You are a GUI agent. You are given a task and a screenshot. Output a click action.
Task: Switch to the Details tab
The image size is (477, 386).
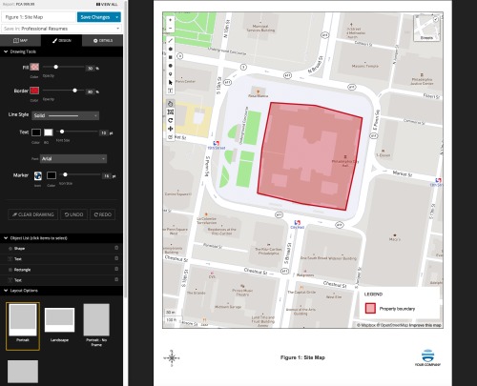coord(103,41)
